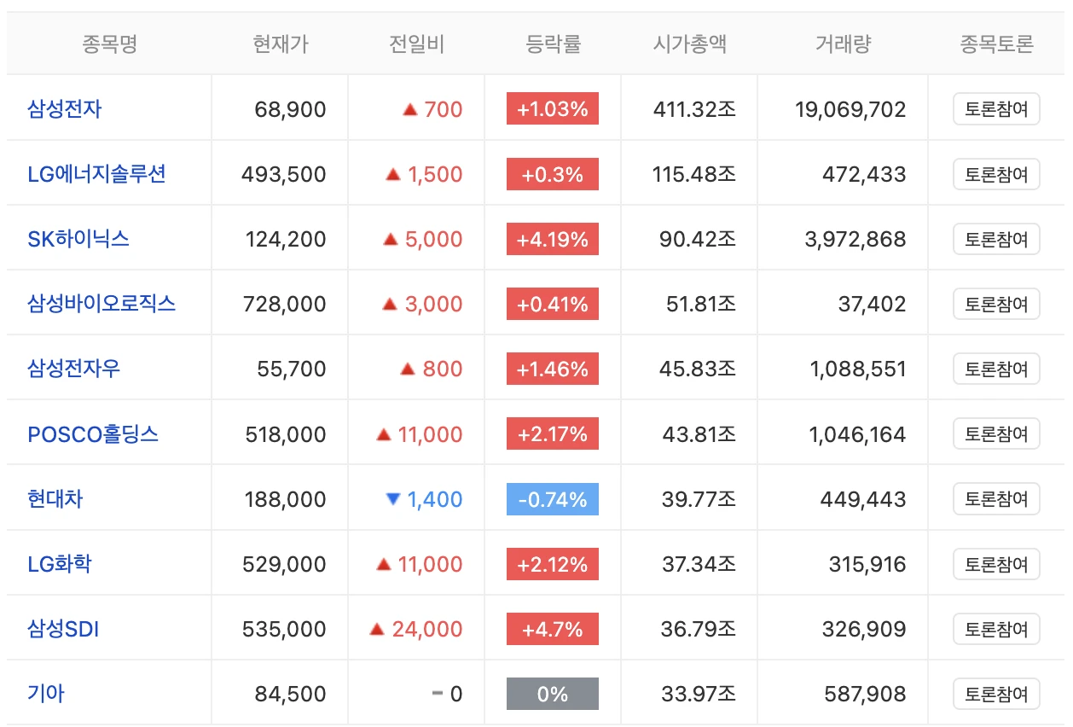Click the -0.74% badge for 현대차
1073x727 pixels.
click(x=553, y=497)
